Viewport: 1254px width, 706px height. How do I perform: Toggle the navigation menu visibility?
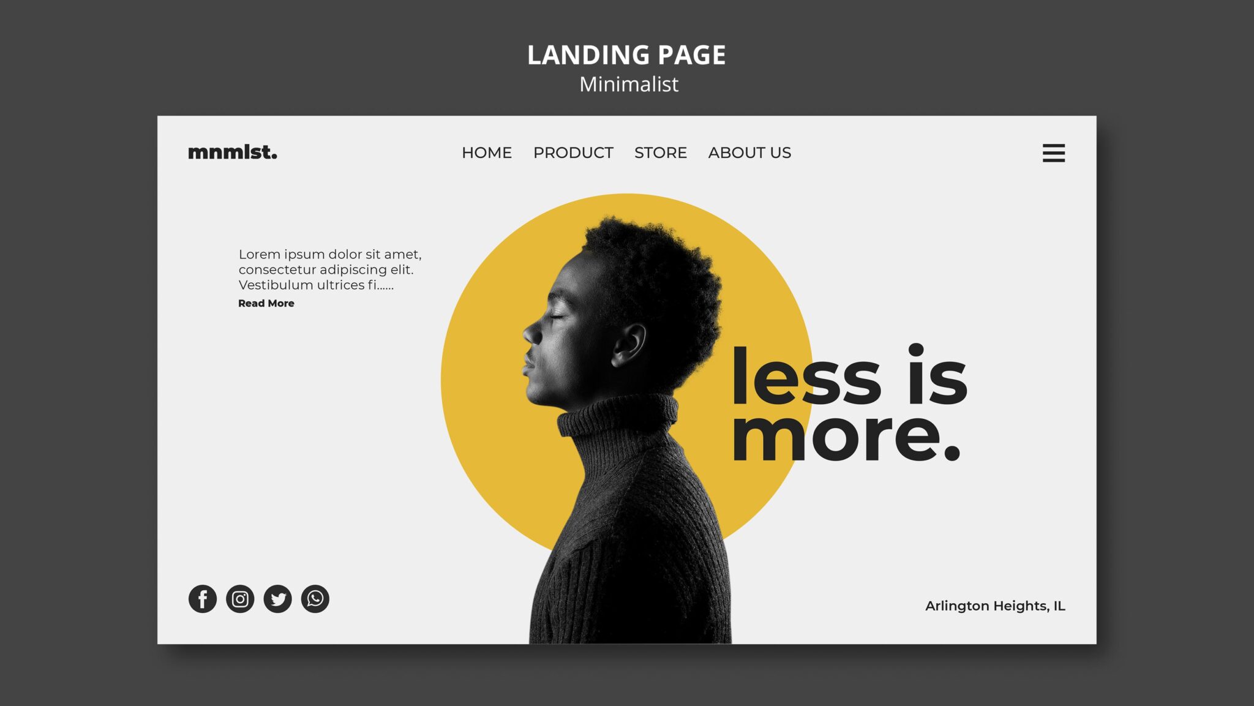(x=1053, y=153)
